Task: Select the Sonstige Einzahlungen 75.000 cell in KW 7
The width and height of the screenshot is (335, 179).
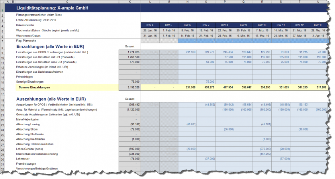Action: pos(206,81)
